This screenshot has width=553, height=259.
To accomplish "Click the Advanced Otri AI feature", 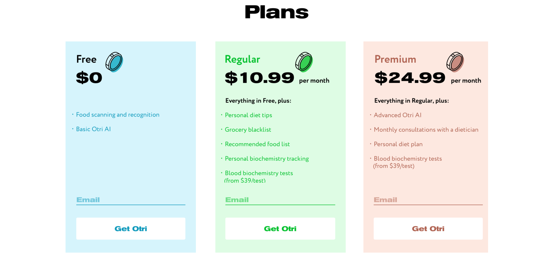I will 397,115.
